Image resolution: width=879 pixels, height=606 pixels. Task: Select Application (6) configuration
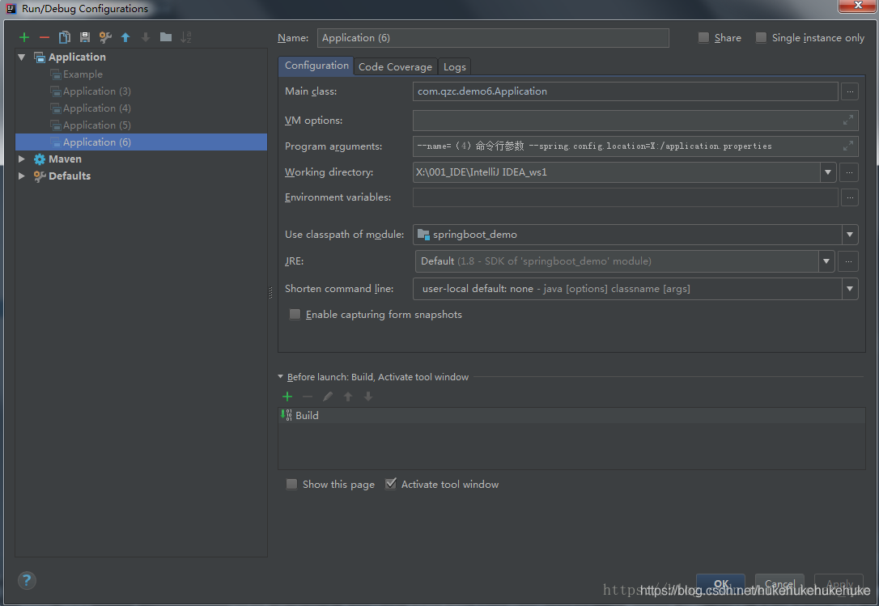142,142
